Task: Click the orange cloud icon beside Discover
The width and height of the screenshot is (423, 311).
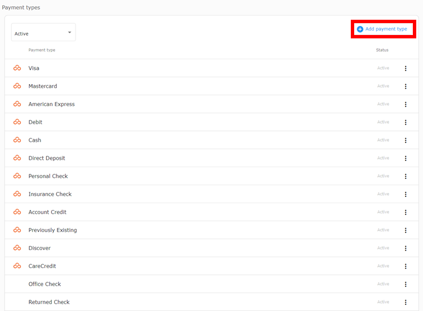Action: coord(17,248)
